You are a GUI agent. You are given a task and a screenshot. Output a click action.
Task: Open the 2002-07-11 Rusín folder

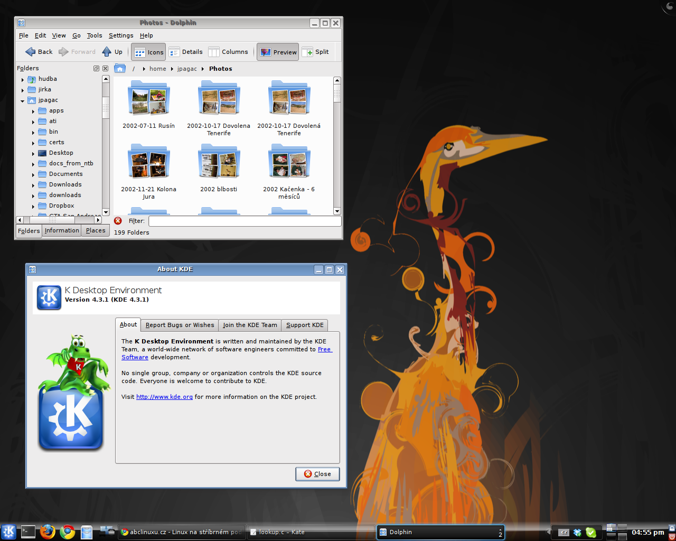pos(148,105)
